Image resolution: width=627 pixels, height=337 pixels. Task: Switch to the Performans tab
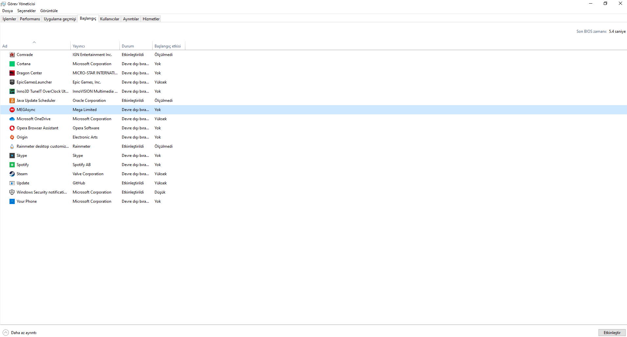(x=30, y=19)
